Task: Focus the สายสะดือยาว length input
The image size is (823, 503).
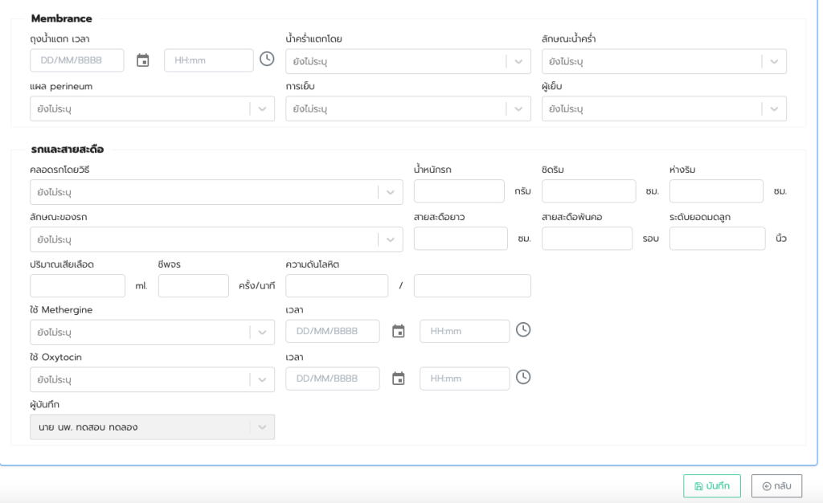Action: click(x=461, y=239)
